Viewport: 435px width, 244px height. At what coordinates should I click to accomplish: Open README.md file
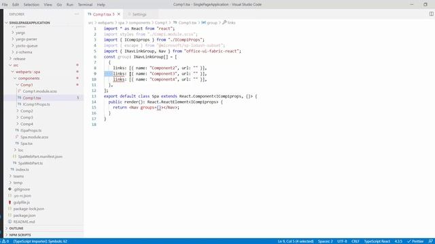coord(24,222)
